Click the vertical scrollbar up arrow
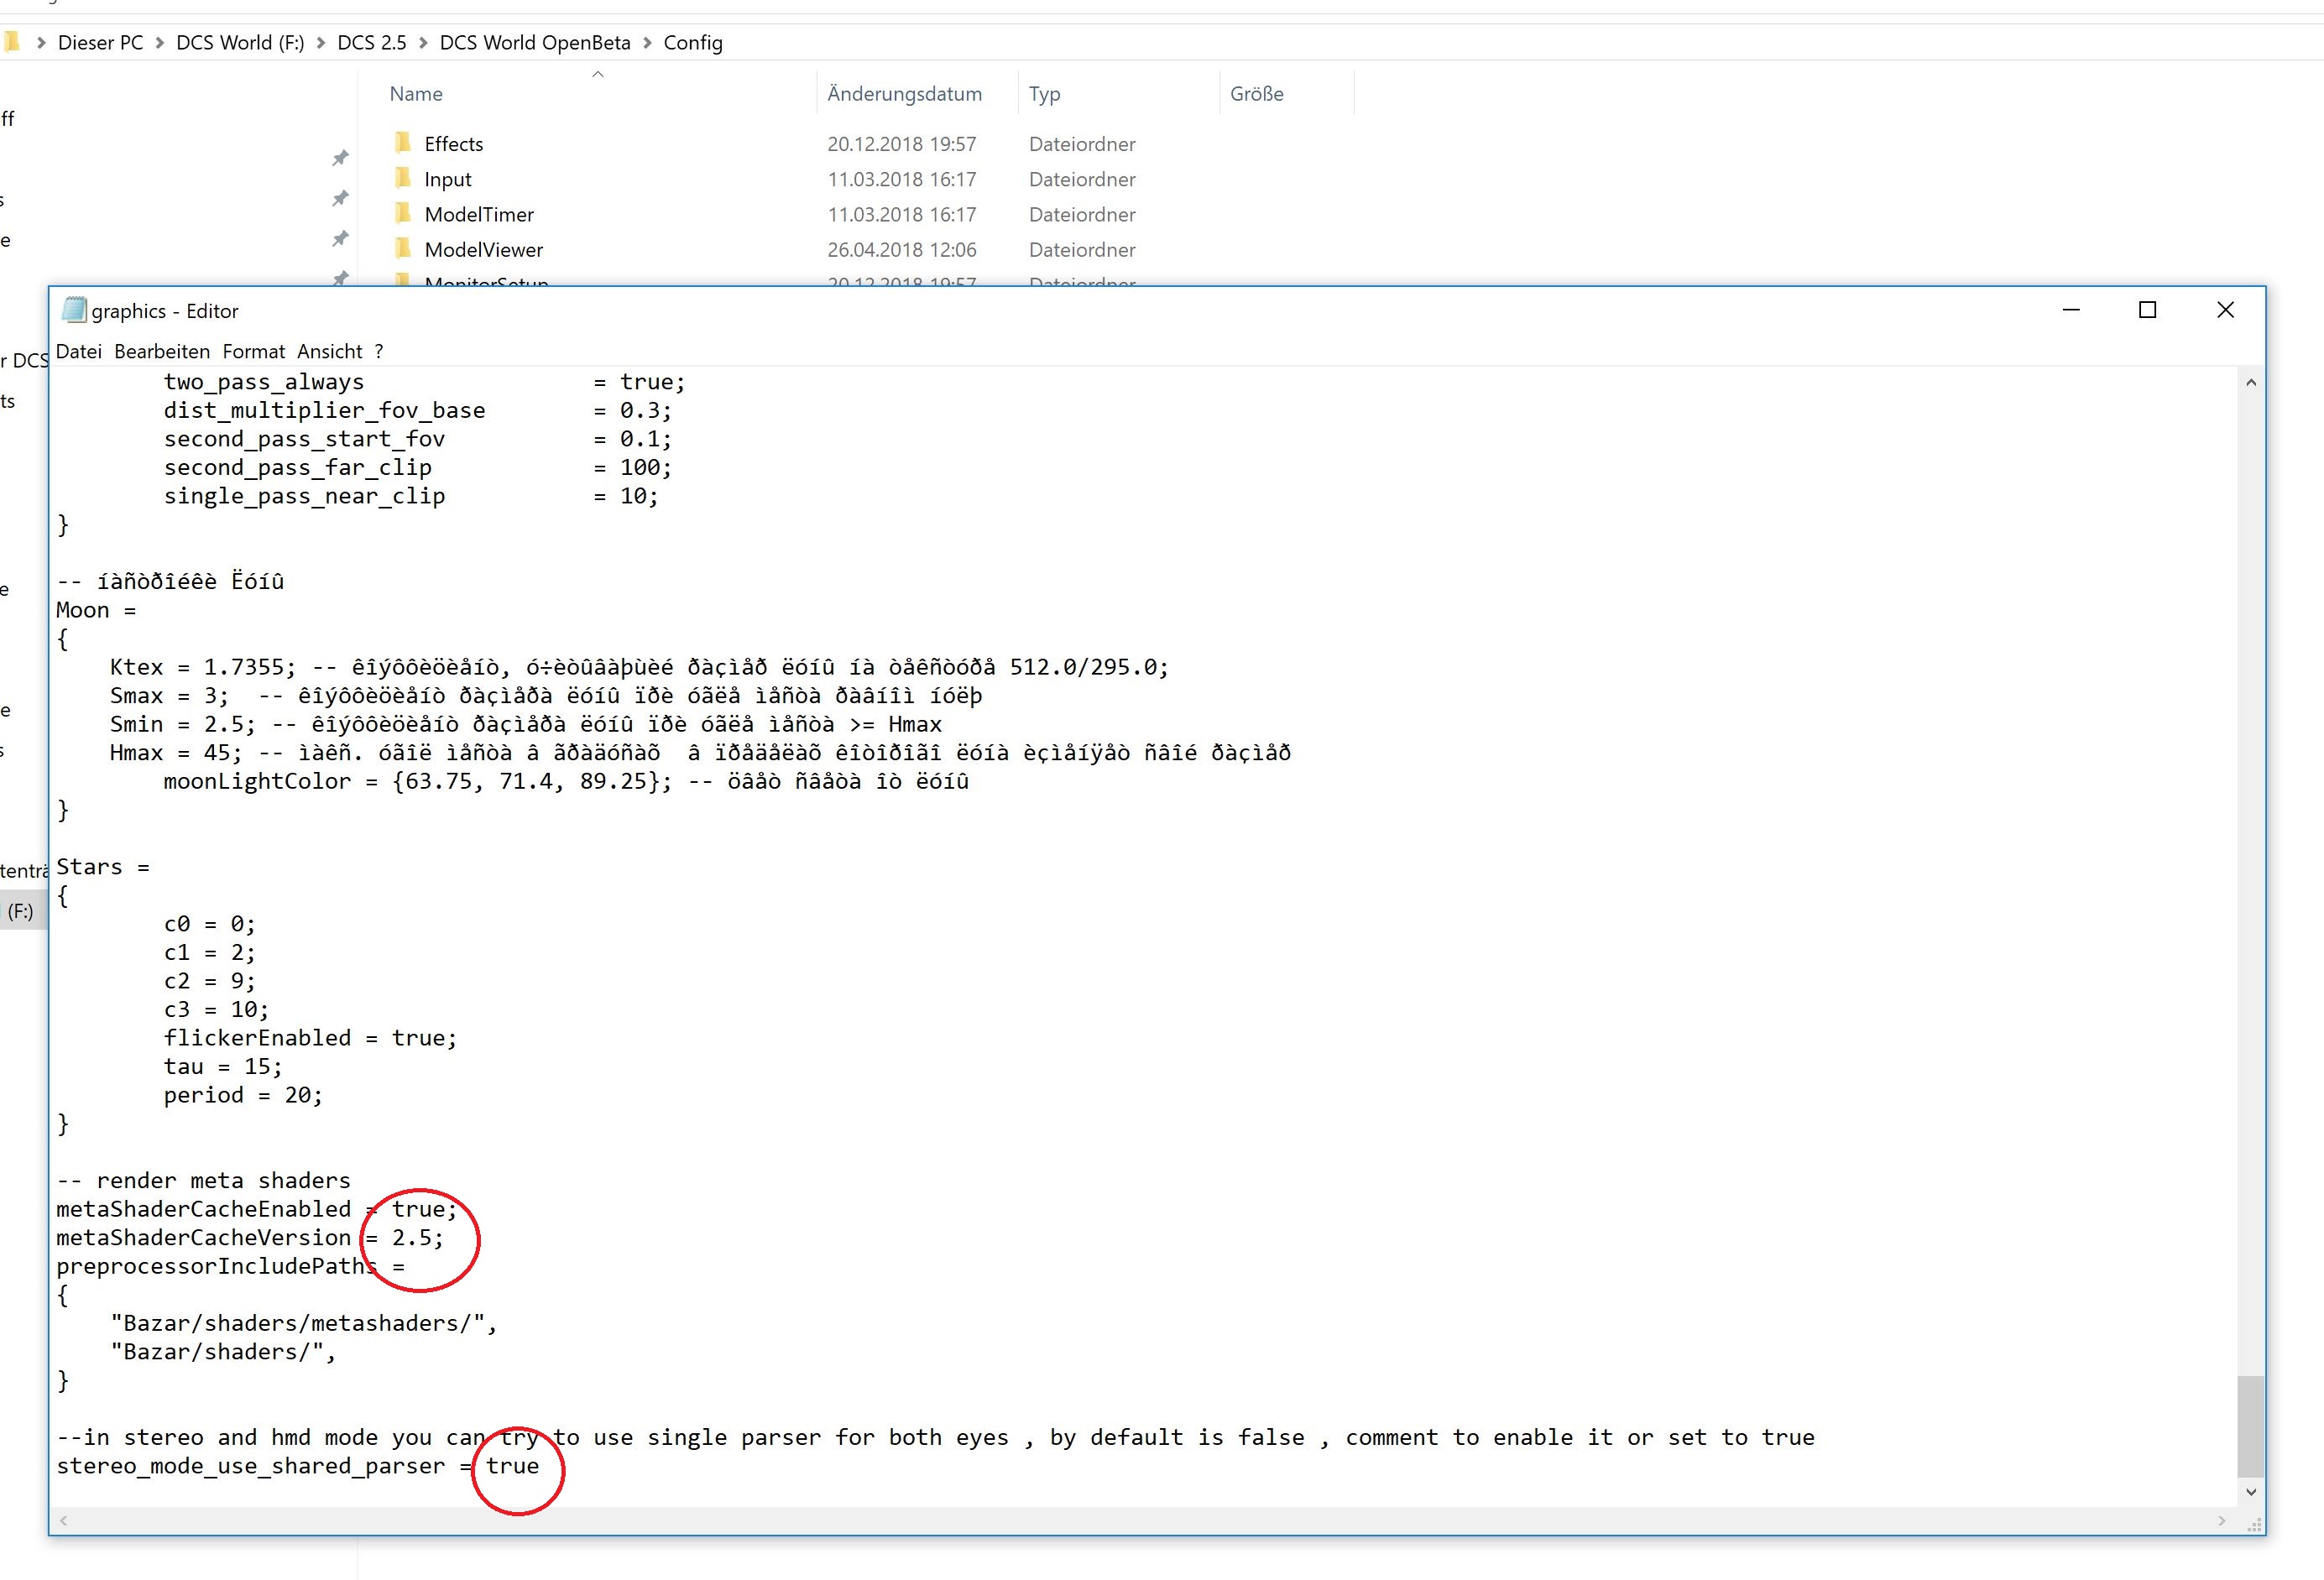Screen dimensions: 2324x1580 2250,382
